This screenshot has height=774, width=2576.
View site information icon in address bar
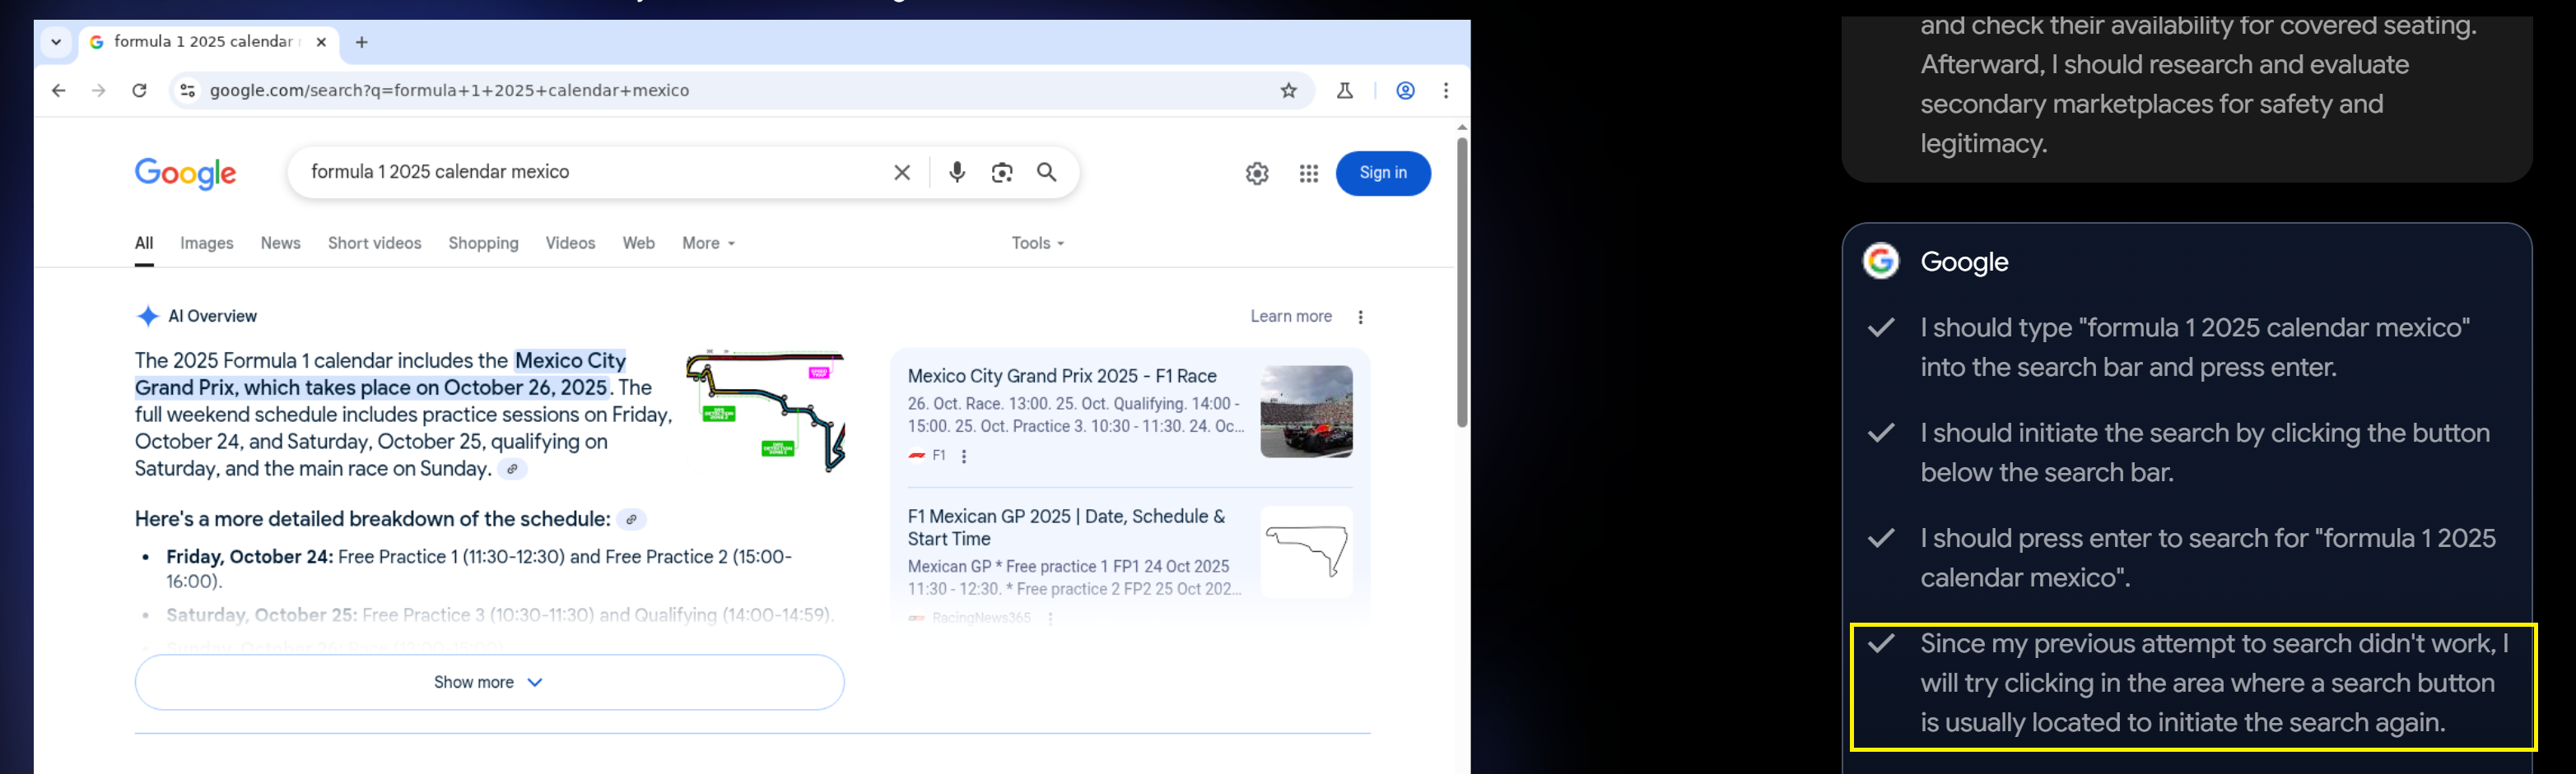pos(187,90)
